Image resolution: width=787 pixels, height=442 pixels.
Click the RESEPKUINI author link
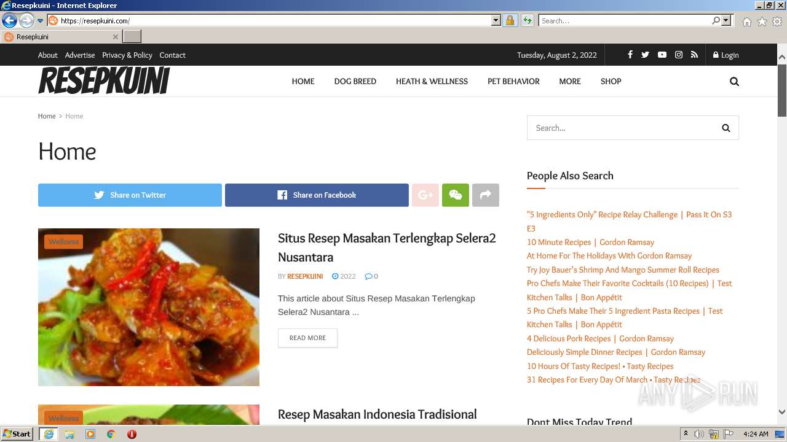coord(305,276)
